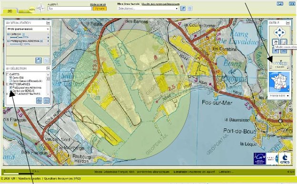Switch to the 2D tab
This screenshot has width=297, height=184.
[x=10, y=11]
